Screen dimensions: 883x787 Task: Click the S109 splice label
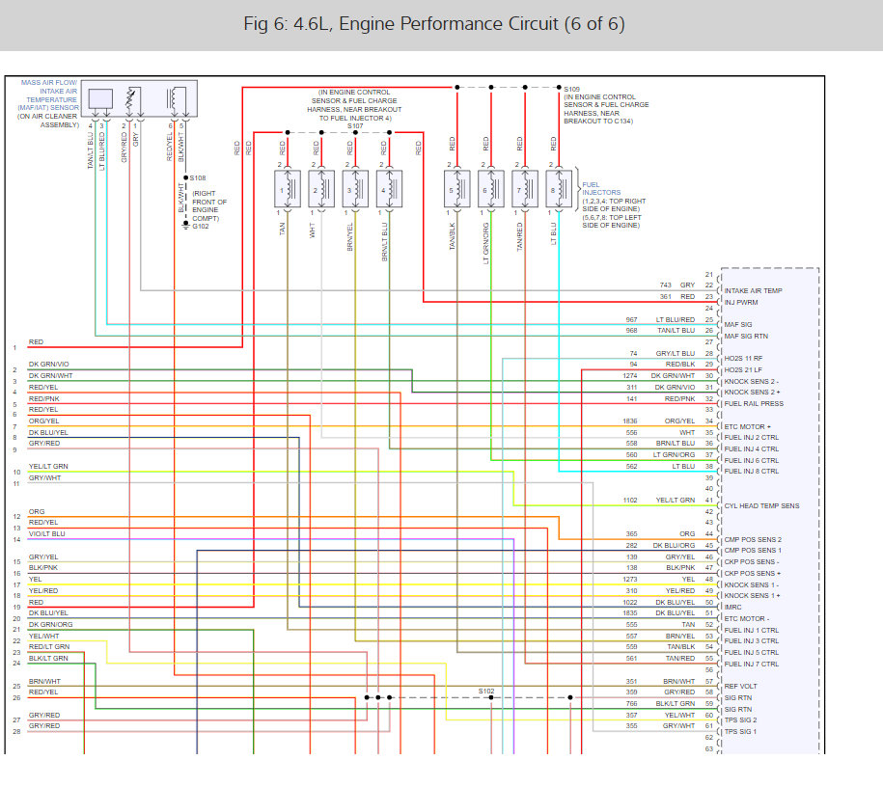pyautogui.click(x=571, y=89)
